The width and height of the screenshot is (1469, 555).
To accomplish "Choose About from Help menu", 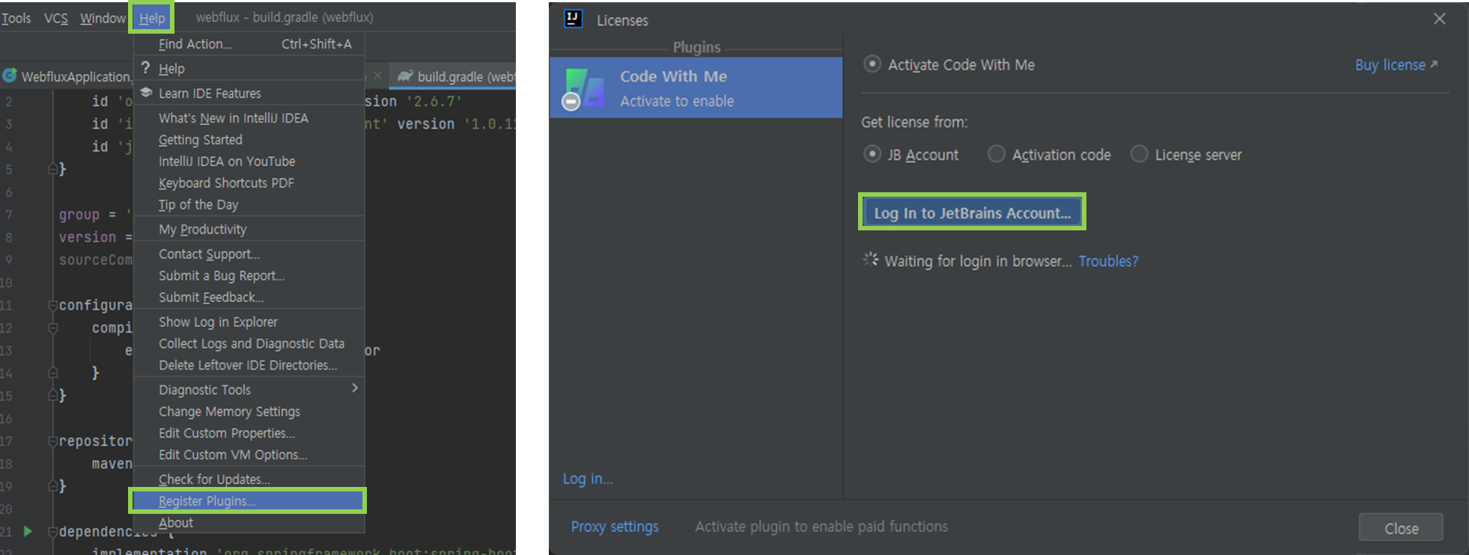I will coord(249,523).
